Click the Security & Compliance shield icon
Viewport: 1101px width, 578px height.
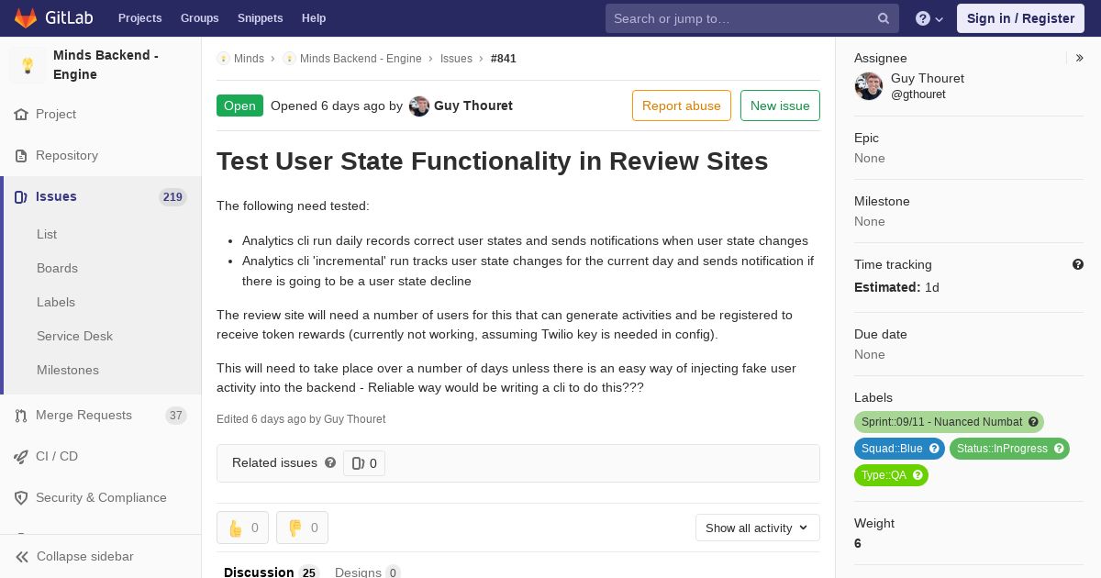(x=21, y=498)
